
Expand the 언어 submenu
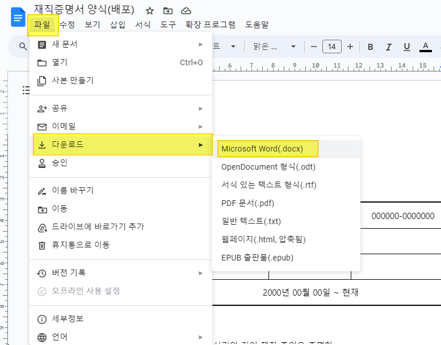click(121, 337)
